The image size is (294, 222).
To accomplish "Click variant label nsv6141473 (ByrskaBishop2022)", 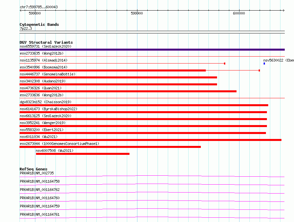I will point(49,109).
